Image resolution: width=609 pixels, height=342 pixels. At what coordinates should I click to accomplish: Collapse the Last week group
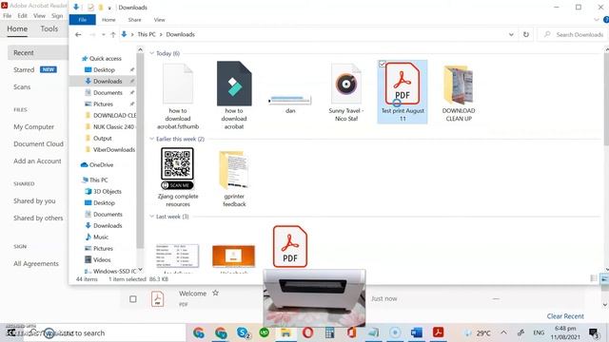152,217
